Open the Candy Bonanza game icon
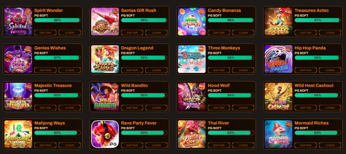This screenshot has width=346, height=154. pos(192,22)
